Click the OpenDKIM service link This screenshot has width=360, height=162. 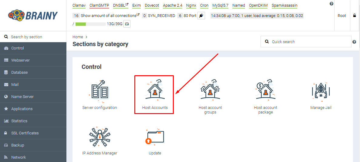coord(258,5)
